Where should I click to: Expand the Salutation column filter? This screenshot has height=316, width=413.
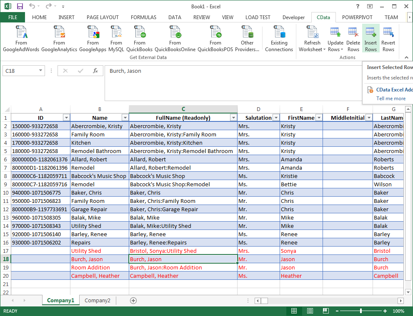(x=275, y=118)
